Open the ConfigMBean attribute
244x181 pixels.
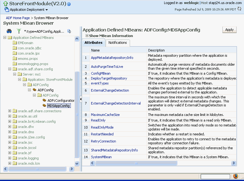(x=101, y=73)
